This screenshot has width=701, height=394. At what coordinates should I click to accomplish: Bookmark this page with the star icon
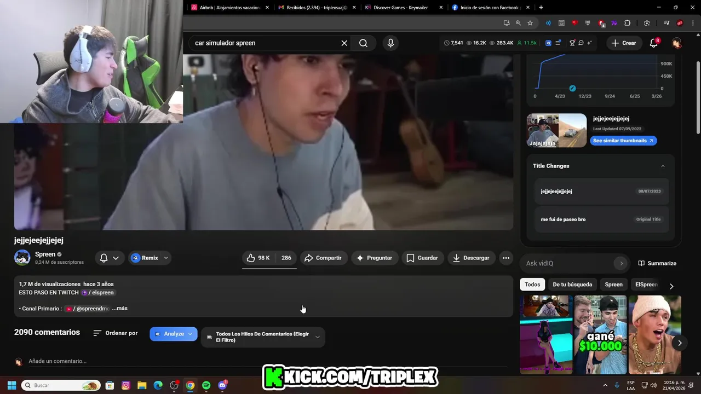[530, 23]
